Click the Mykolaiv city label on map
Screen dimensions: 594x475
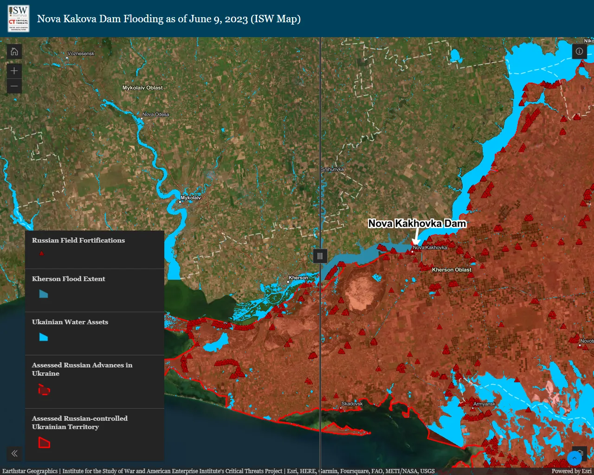click(191, 198)
